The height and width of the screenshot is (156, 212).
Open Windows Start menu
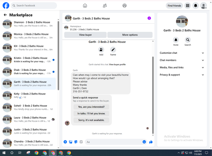point(4,153)
